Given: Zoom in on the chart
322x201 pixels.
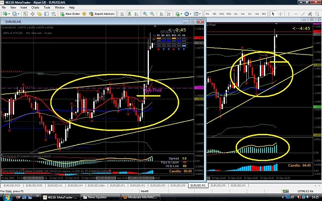Looking at the screenshot, I should [145, 14].
